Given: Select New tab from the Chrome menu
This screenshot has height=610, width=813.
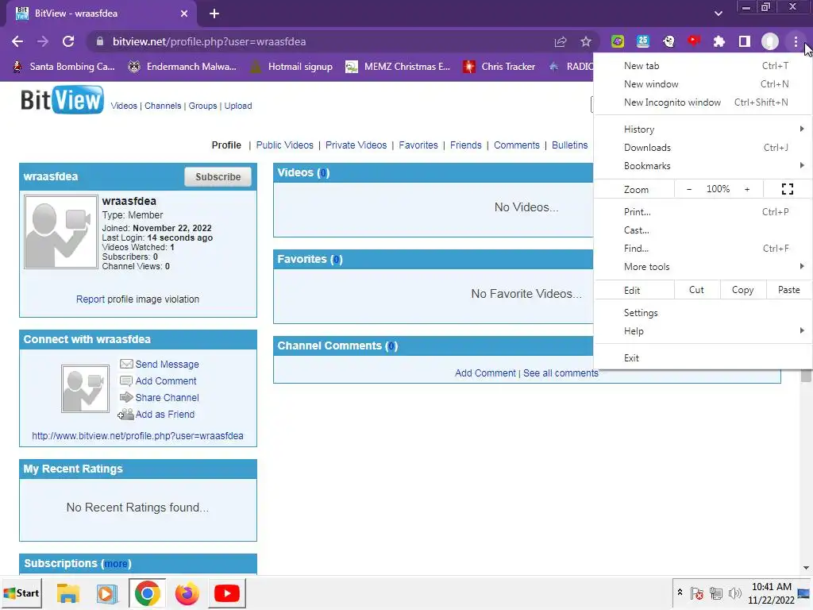Looking at the screenshot, I should click(703, 66).
